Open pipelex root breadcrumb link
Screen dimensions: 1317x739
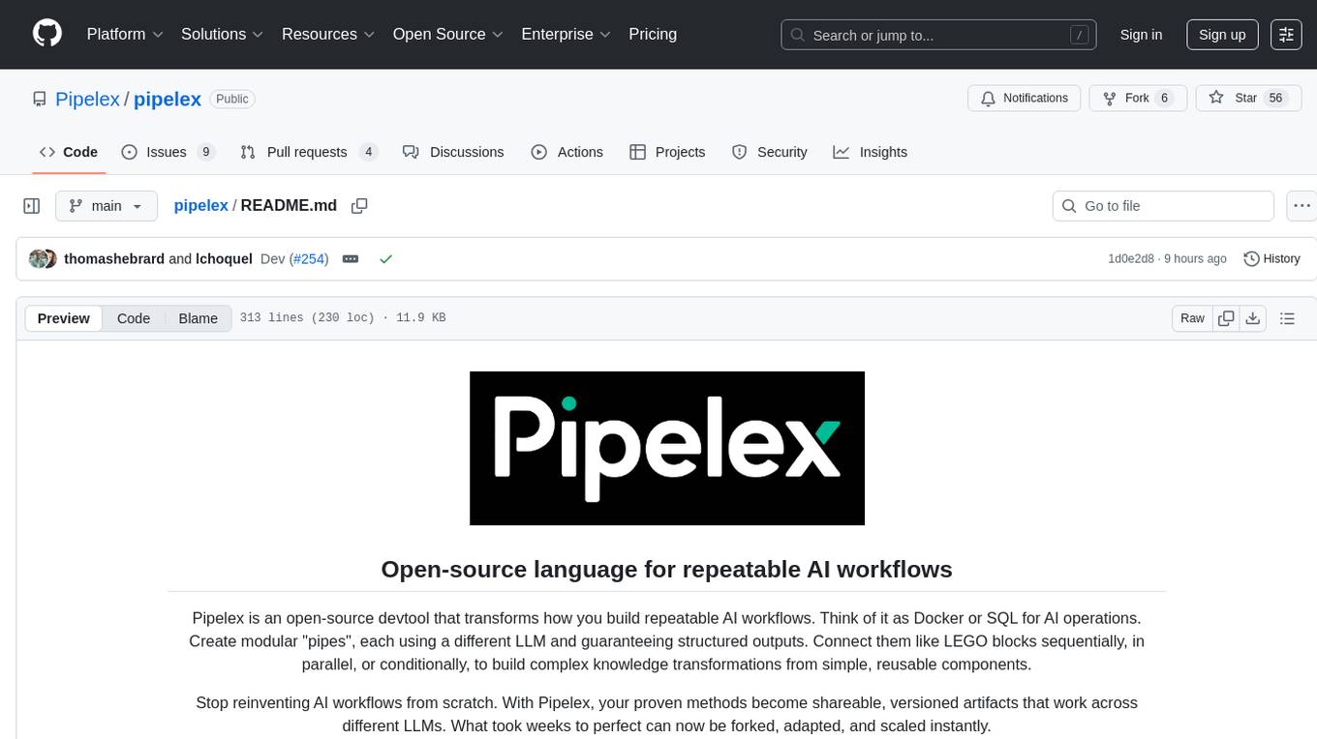(200, 205)
